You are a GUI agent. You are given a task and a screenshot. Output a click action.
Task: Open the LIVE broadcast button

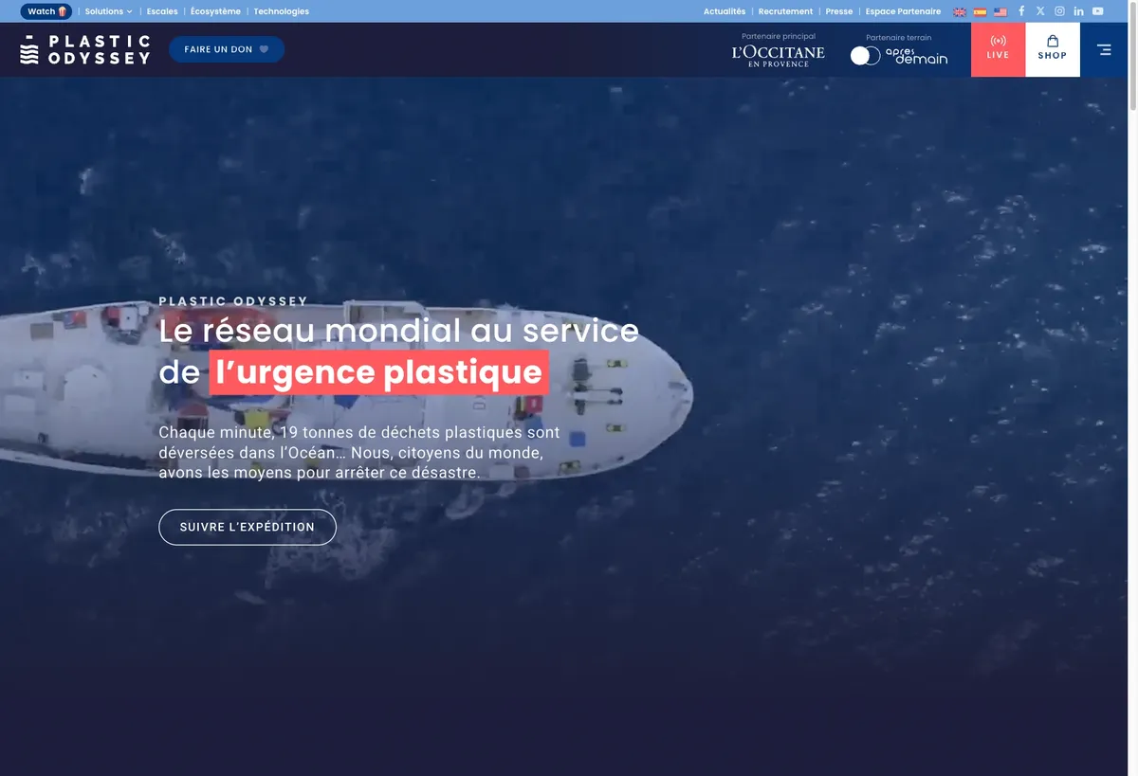[998, 49]
